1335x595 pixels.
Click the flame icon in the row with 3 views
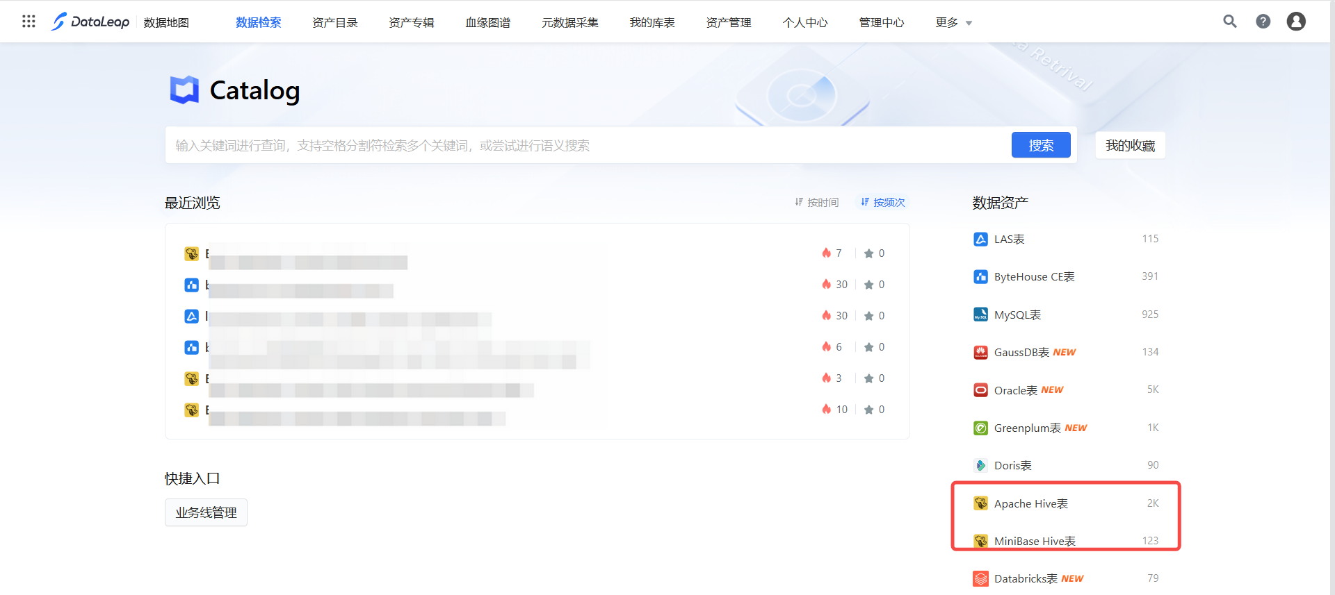pyautogui.click(x=826, y=378)
